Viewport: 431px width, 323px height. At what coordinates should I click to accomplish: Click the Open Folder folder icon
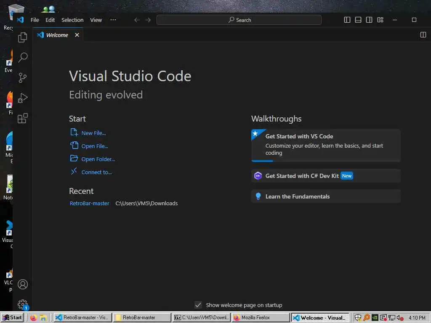[74, 159]
